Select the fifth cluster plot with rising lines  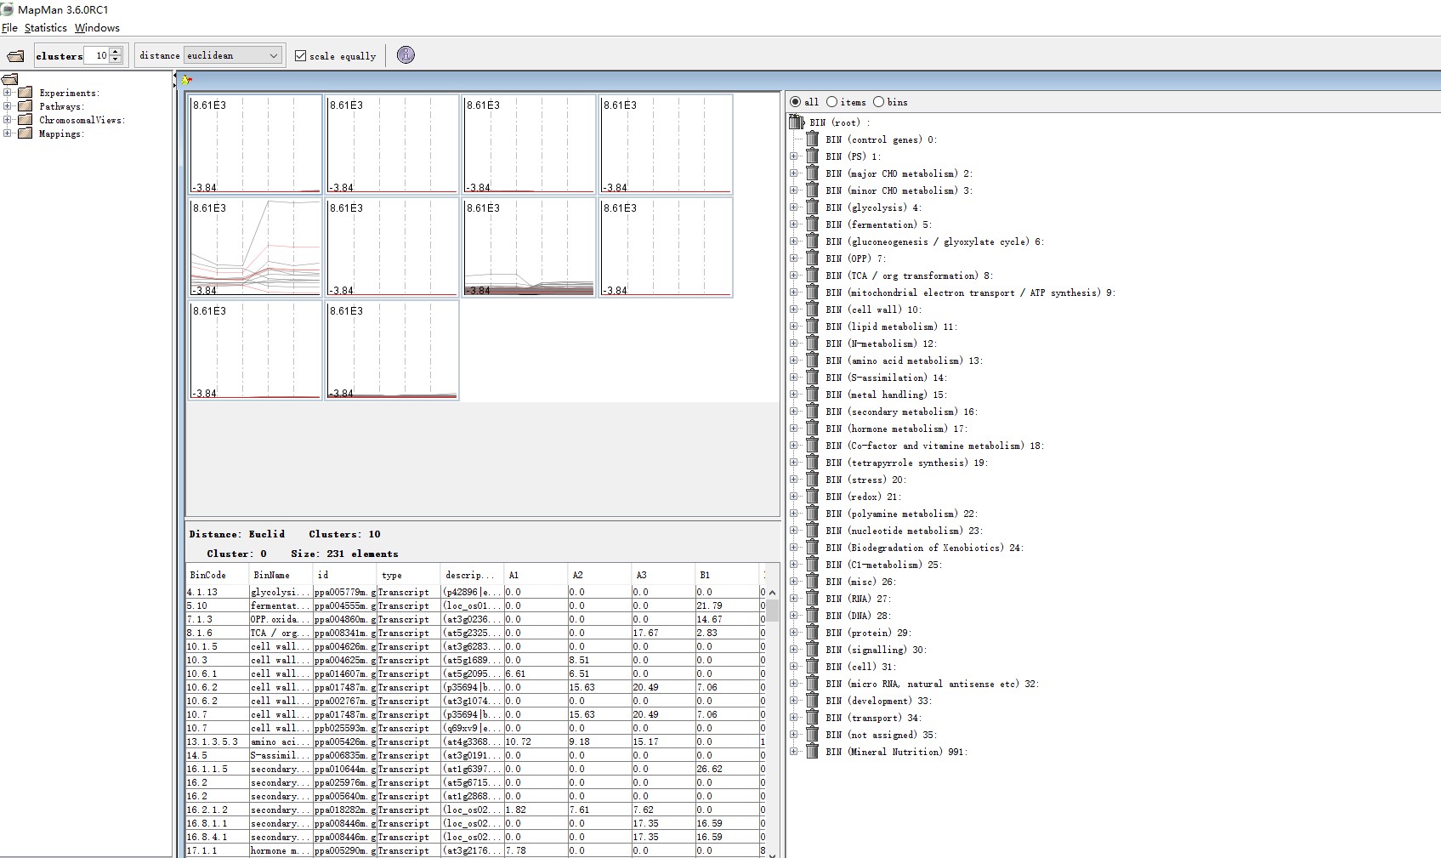255,247
